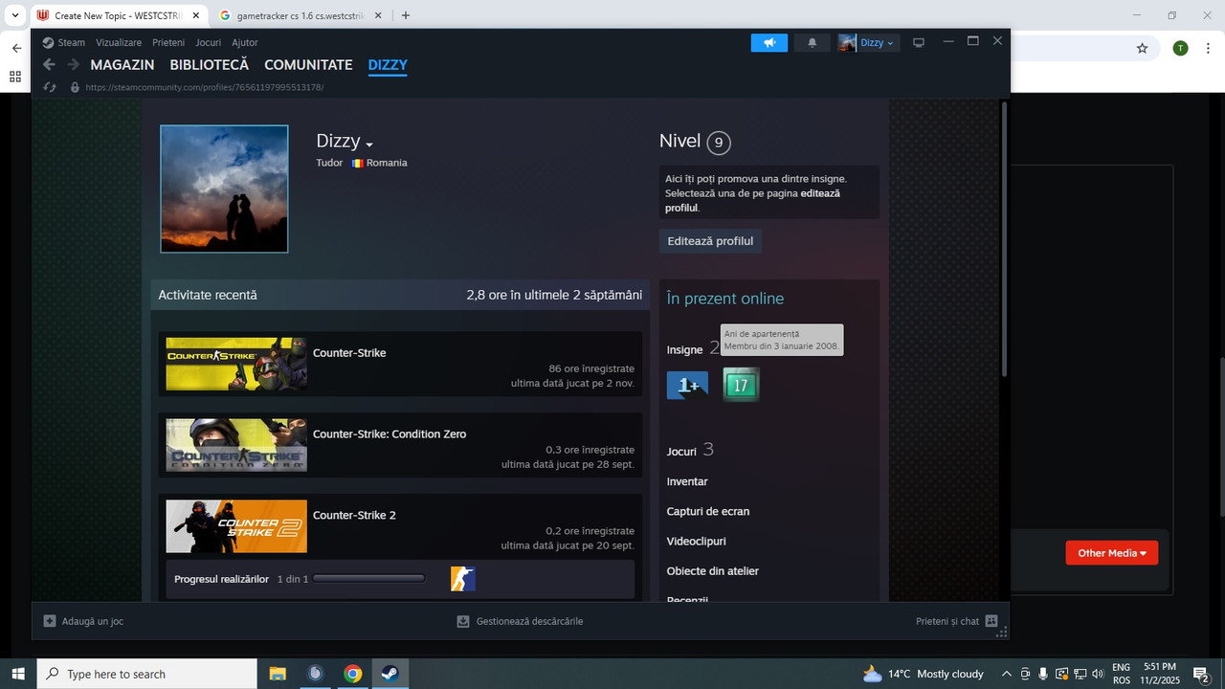Image resolution: width=1225 pixels, height=689 pixels.
Task: Click Chrome's back arrow behind Steam
Action: point(15,48)
